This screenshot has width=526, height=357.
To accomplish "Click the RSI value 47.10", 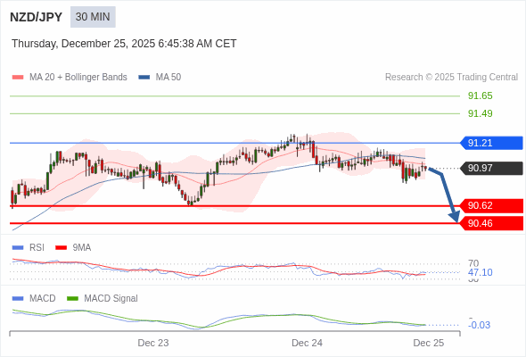I will click(x=480, y=272).
